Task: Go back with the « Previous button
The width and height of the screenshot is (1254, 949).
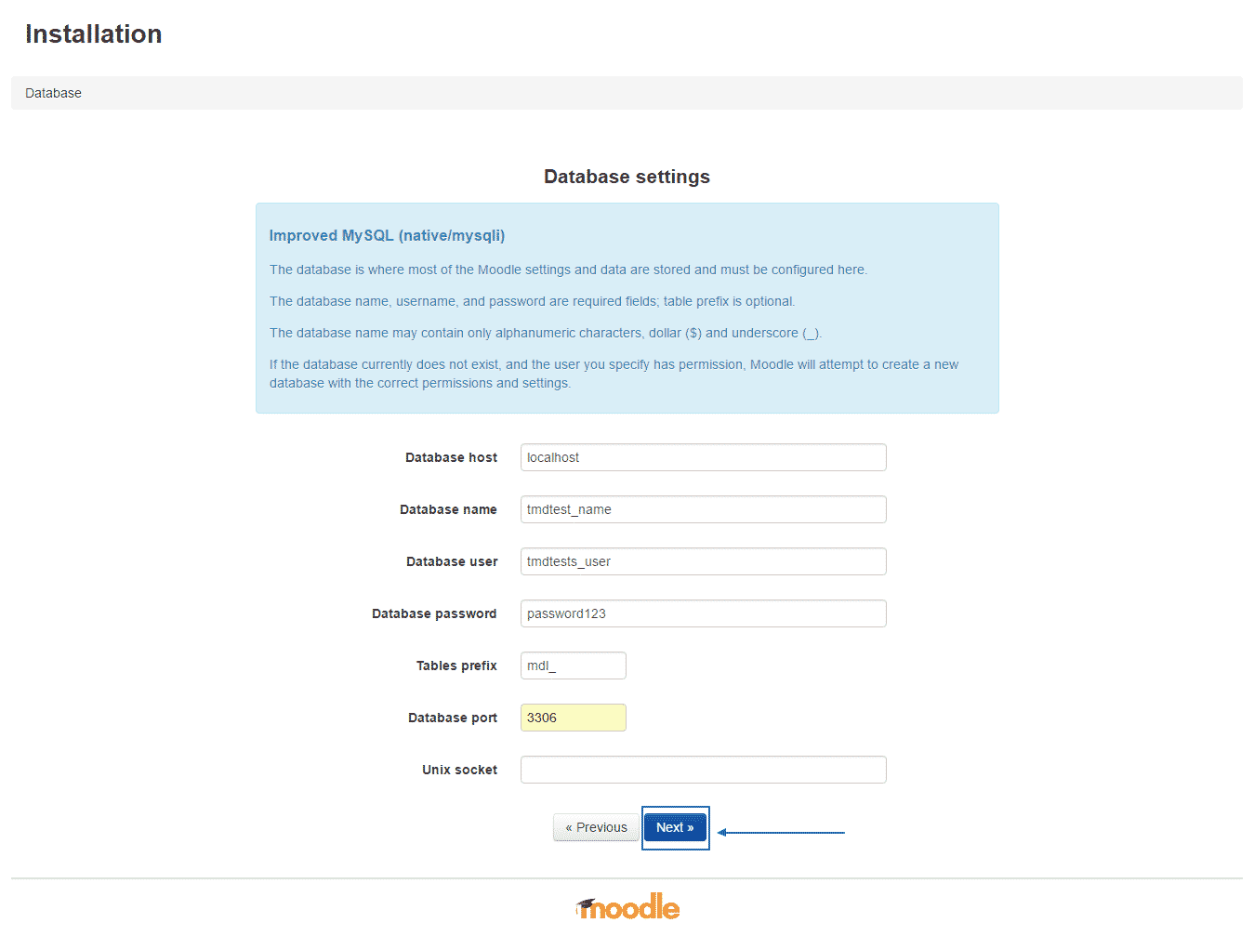Action: click(x=596, y=827)
